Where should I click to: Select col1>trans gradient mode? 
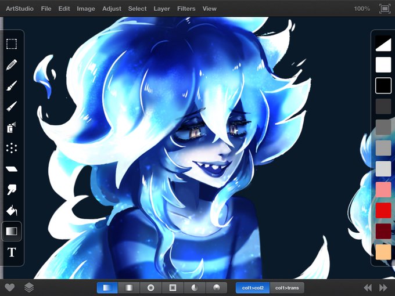coord(287,288)
